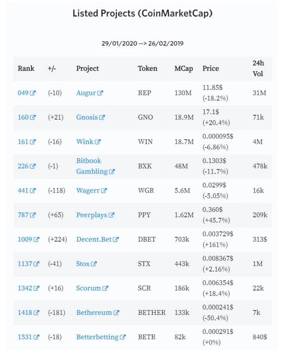
Task: Click external link icon after Scorum
Action: click(x=105, y=288)
